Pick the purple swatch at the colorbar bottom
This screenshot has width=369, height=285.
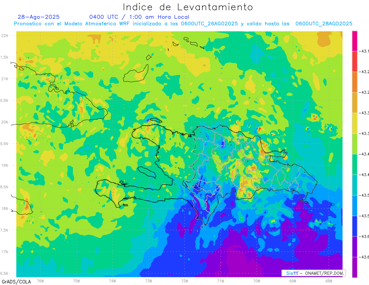pos(355,267)
